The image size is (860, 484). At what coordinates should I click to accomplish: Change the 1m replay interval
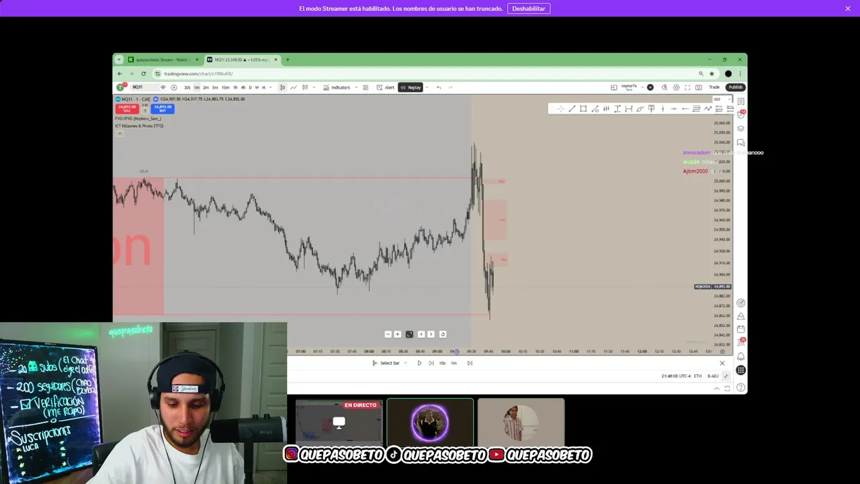pyautogui.click(x=454, y=363)
